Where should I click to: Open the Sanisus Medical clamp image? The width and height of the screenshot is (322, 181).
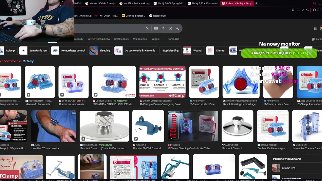coord(273,126)
